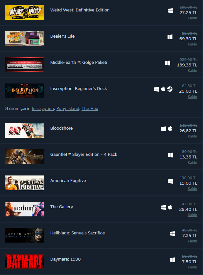
Task: Click the Windows icon for Hellblade: Senua's Sacrifice
Action: [172, 234]
